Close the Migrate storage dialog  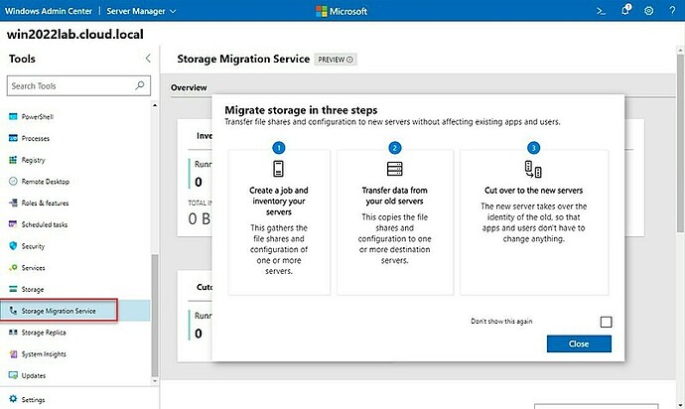coord(579,343)
